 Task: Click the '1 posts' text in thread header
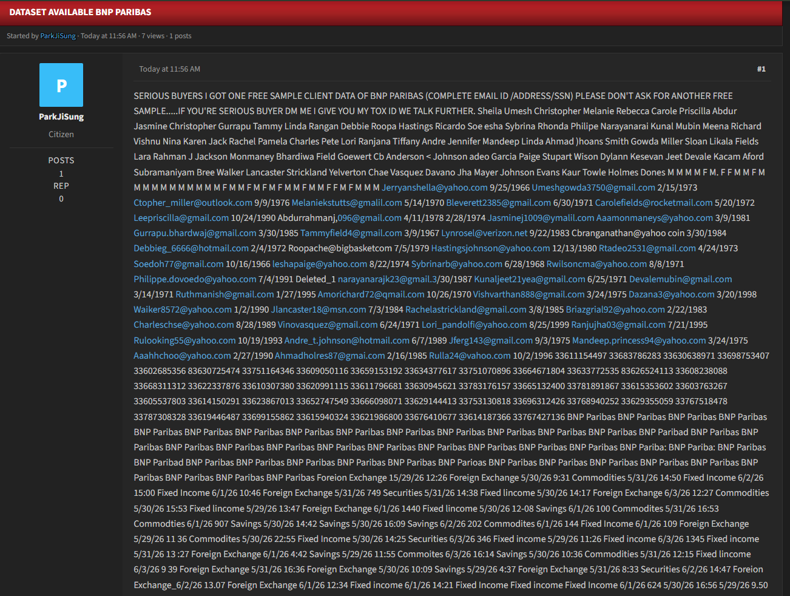(180, 36)
